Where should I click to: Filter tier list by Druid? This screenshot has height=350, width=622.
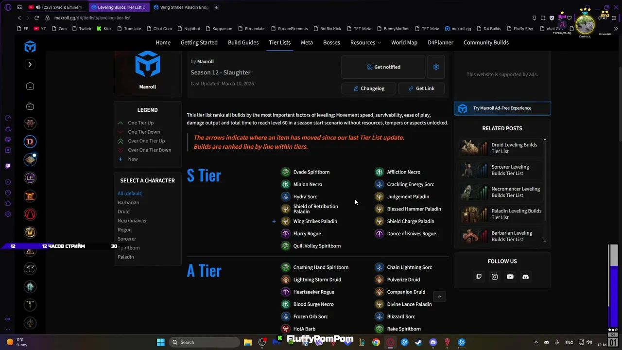point(123,211)
